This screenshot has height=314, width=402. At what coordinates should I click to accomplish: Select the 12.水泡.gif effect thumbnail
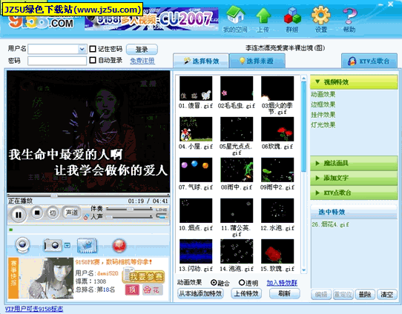277,210
